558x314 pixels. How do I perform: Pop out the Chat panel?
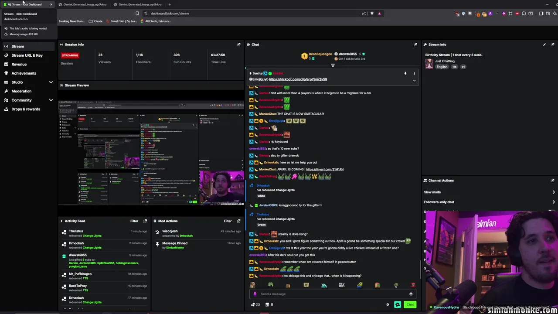415,44
